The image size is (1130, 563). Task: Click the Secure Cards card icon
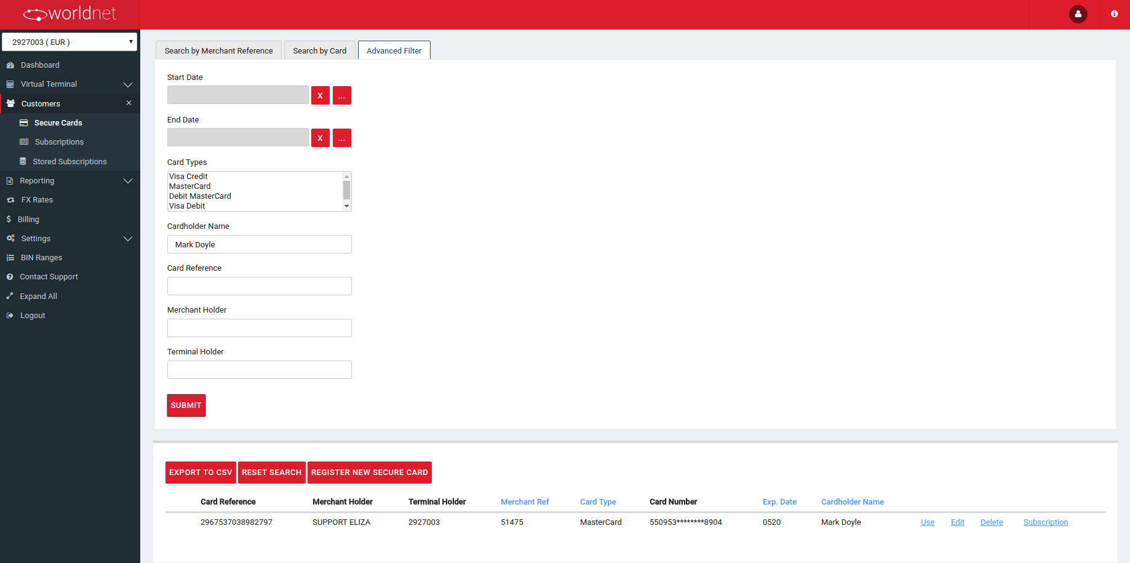point(23,123)
